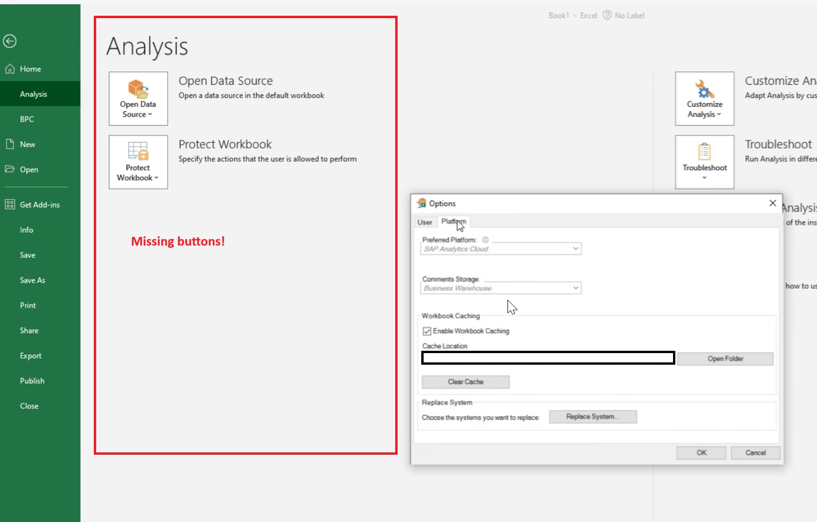Viewport: 817px width, 522px height.
Task: Choose Save As in sidebar
Action: tap(40, 280)
